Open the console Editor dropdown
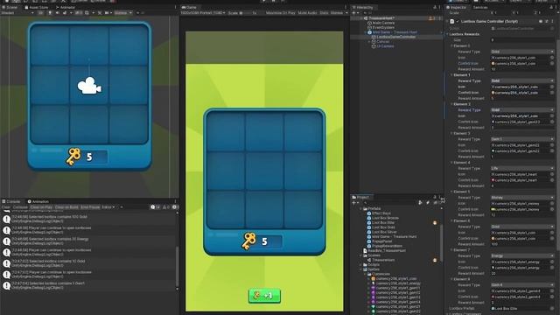560x315 pixels. (108, 207)
